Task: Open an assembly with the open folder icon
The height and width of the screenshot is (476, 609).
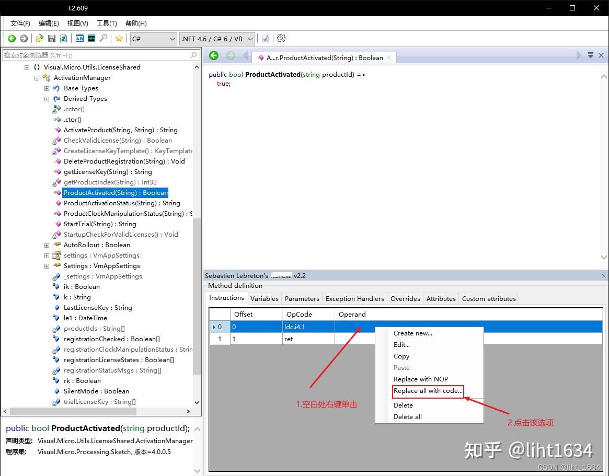Action: pos(40,38)
